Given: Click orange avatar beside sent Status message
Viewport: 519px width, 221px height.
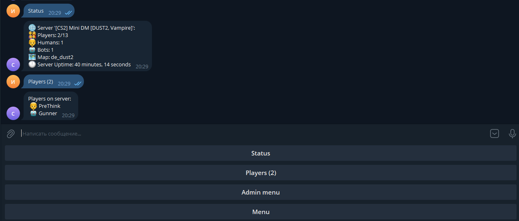Looking at the screenshot, I should tap(13, 11).
